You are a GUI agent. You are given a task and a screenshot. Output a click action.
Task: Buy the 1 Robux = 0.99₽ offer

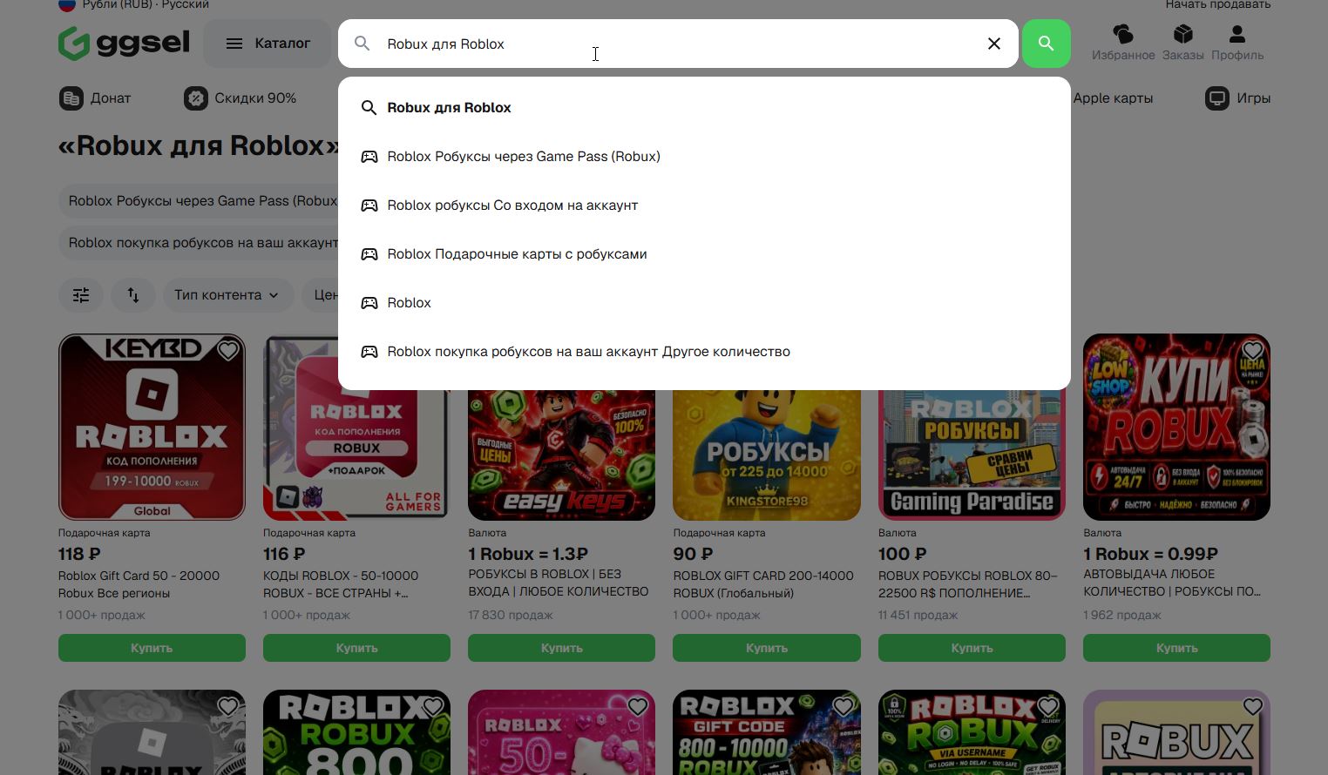coord(1176,648)
